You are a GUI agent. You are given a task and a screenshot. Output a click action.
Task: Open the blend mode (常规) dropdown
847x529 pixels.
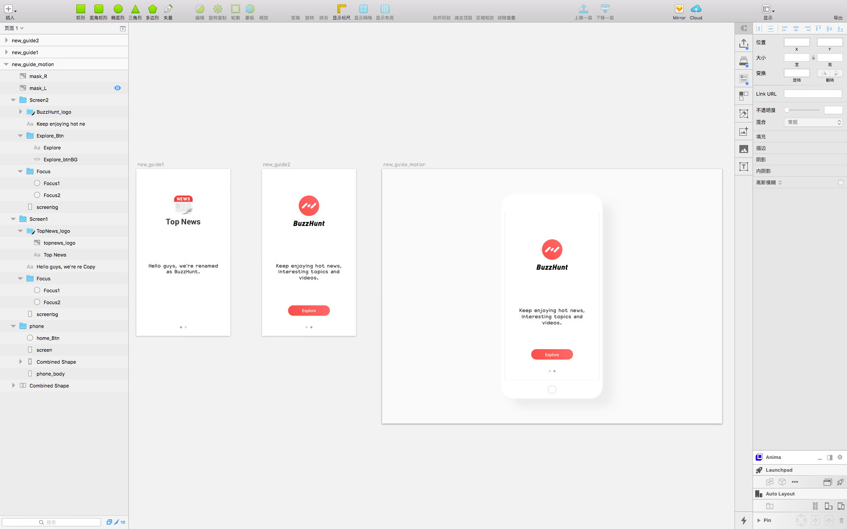[x=813, y=122]
